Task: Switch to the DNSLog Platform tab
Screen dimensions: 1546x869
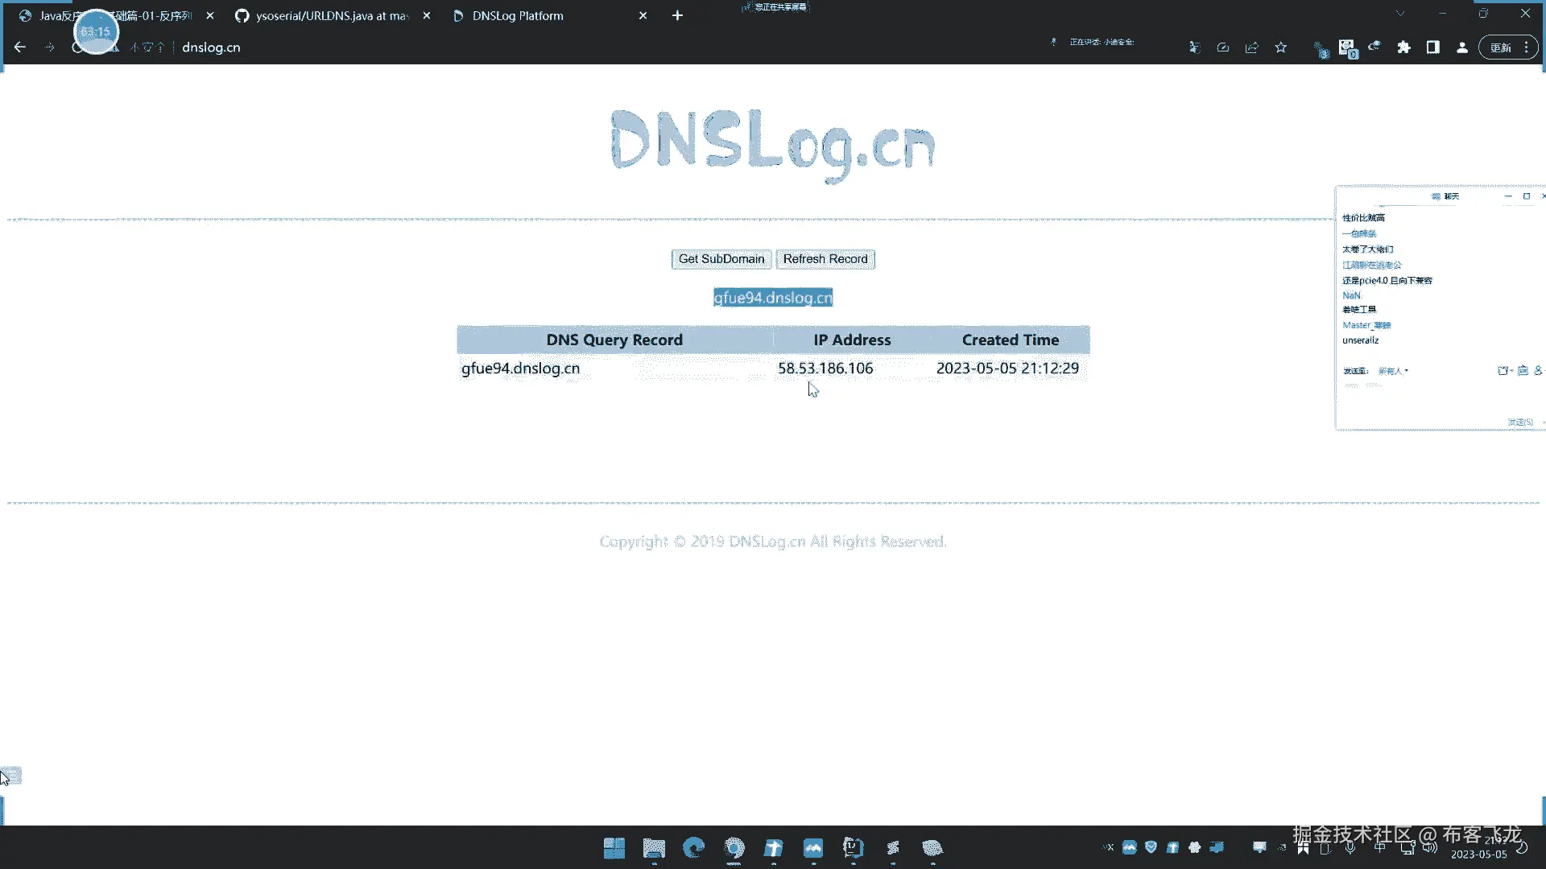Action: pos(517,16)
